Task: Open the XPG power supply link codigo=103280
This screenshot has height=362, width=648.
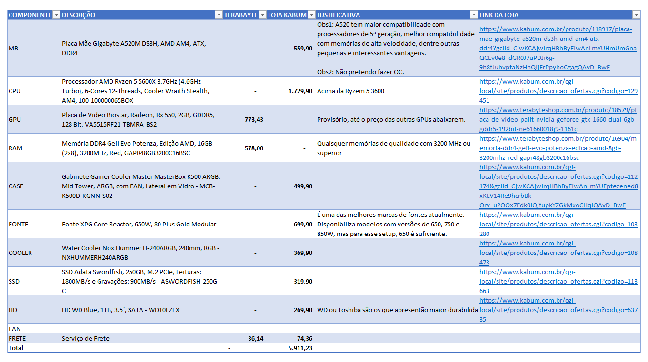Action: click(x=558, y=224)
